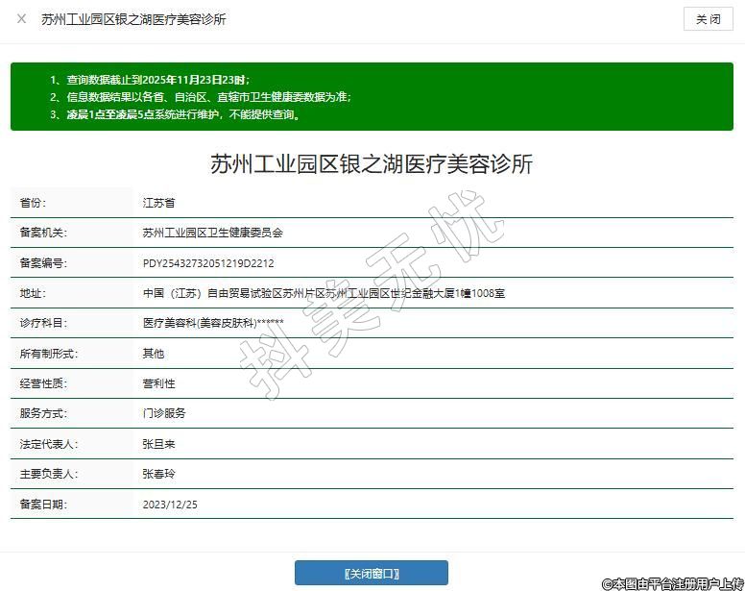
Task: Click the large centered clinic name heading
Action: [372, 163]
